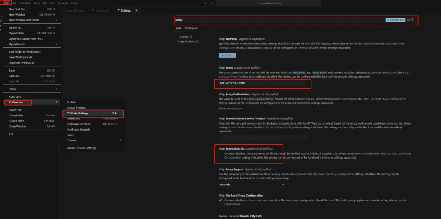Screen dimensions: 441x219
Task: Choose Close Folder menu entry
Action: click(x=31, y=121)
